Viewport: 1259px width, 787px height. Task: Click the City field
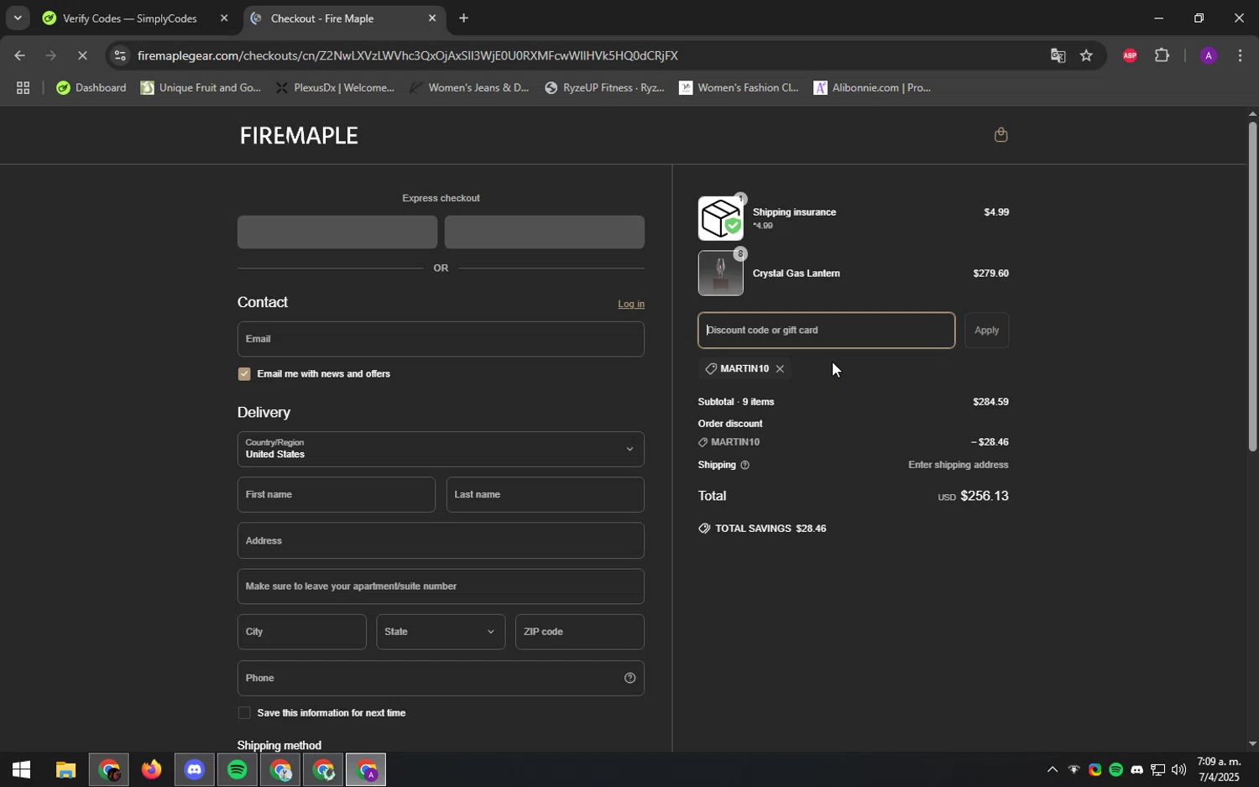tap(302, 632)
